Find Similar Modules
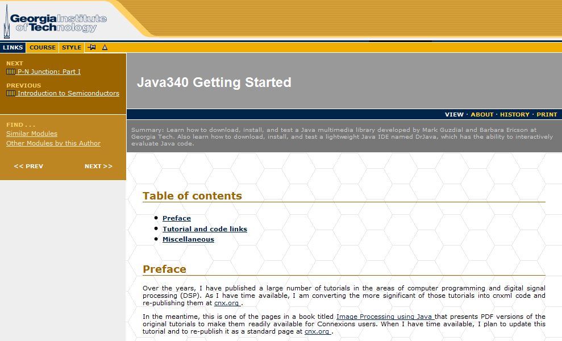The height and width of the screenshot is (341, 562). tap(32, 134)
